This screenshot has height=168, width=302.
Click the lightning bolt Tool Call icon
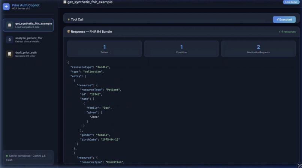click(69, 19)
